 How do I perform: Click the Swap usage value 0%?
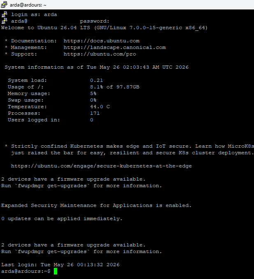click(x=93, y=100)
